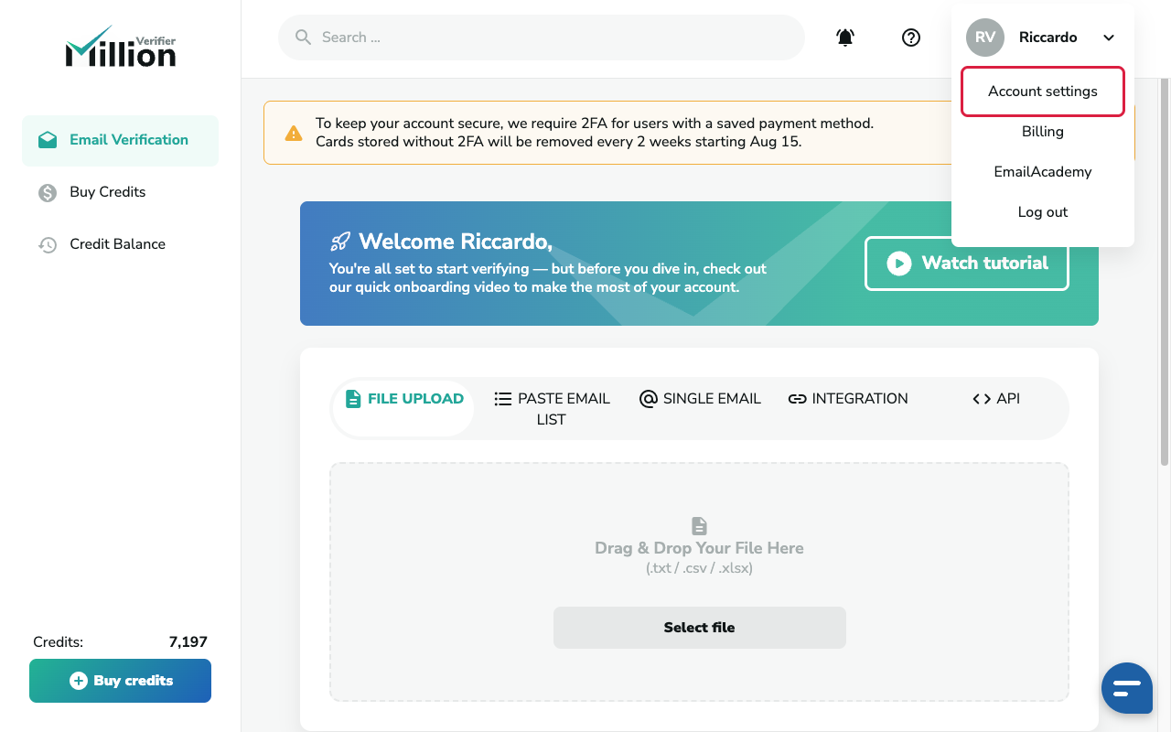Click the Riccardo username label
The width and height of the screenshot is (1171, 732).
1048,38
